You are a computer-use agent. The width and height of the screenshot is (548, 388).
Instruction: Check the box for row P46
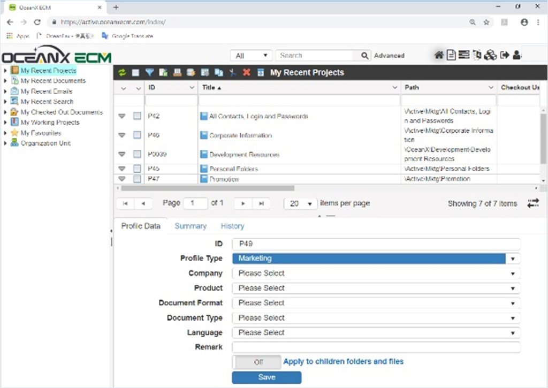coord(137,134)
